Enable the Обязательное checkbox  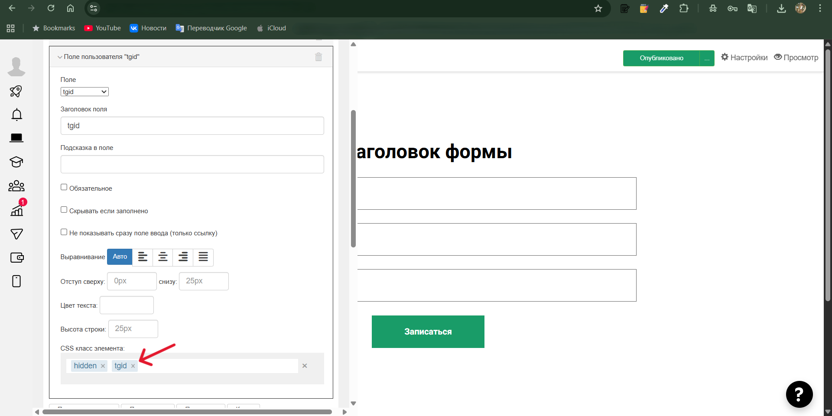coord(64,186)
